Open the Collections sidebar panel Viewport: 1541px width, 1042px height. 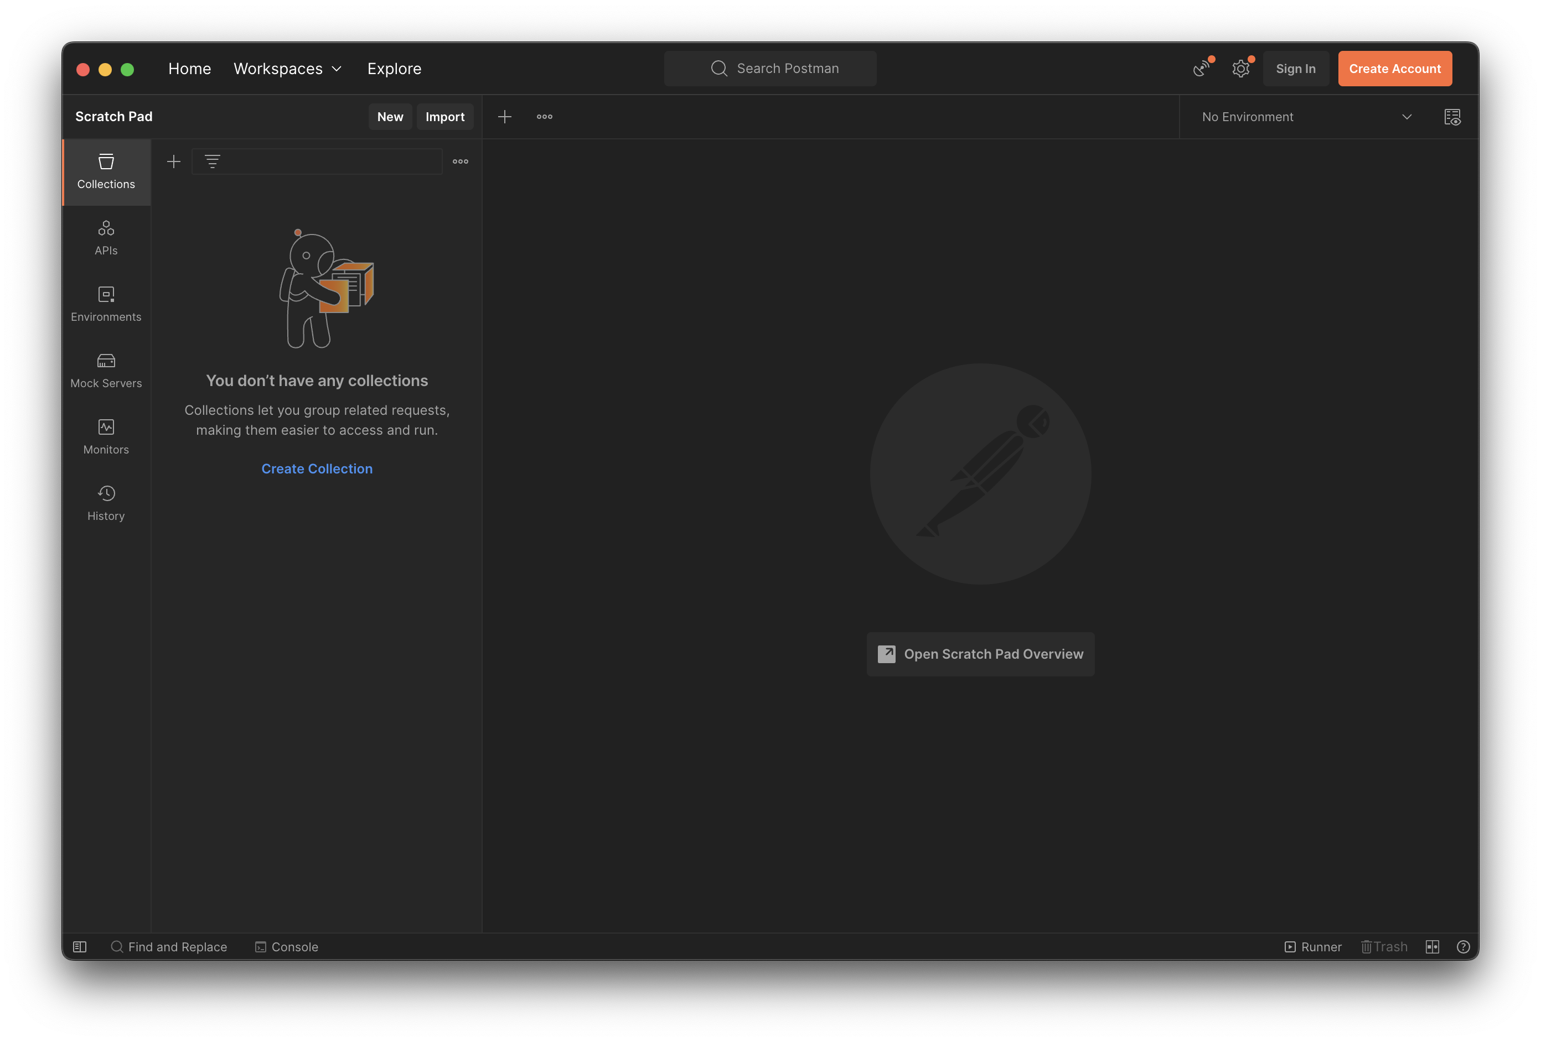pos(105,172)
